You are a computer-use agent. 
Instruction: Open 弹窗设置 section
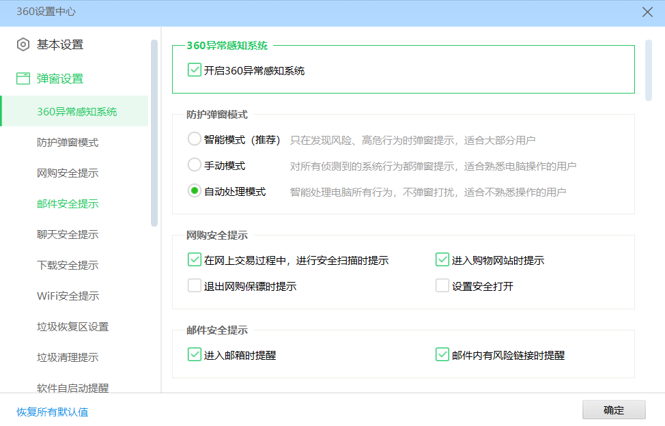click(x=60, y=79)
